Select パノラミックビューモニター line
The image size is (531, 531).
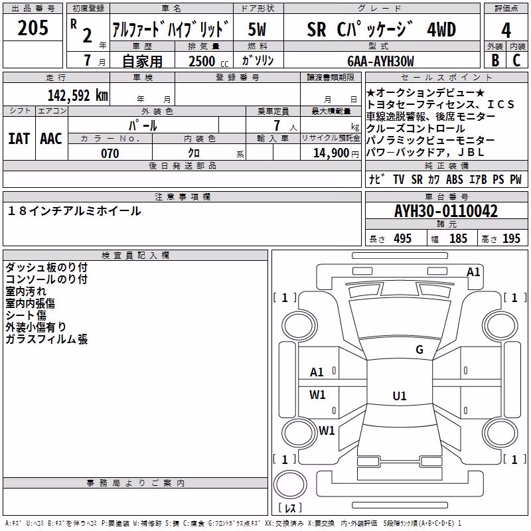(x=431, y=140)
